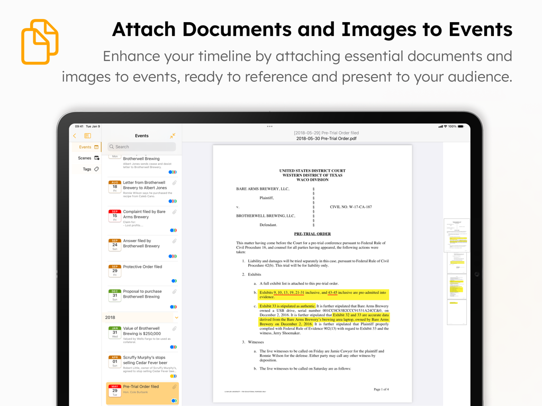Click attachment icon on Complaint filed by Bare Arms Brewery
Screen dimensions: 542x406
pos(175,211)
